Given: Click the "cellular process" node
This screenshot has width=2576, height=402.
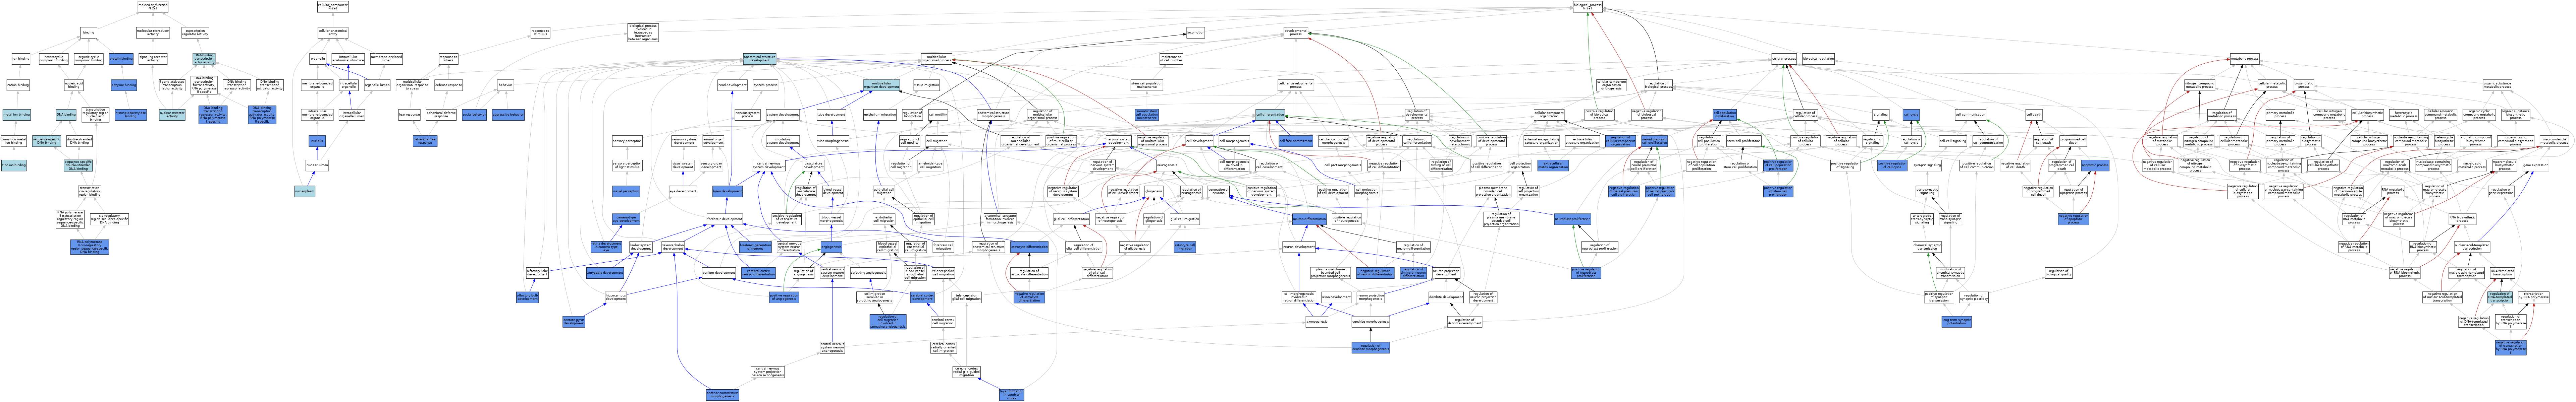Looking at the screenshot, I should (1784, 59).
